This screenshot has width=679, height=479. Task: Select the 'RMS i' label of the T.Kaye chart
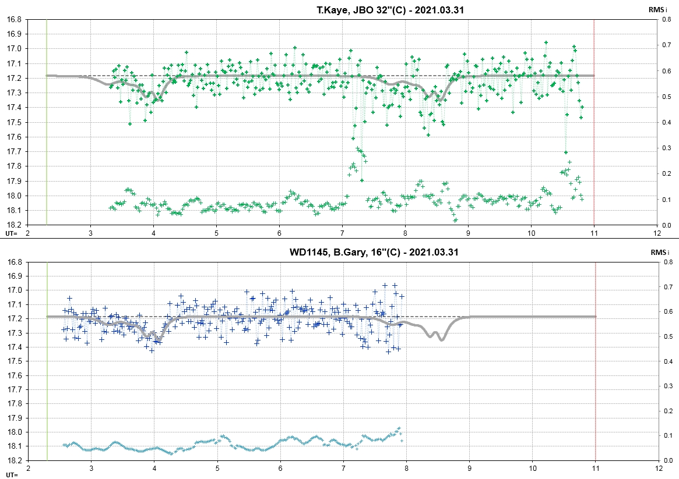tap(658, 9)
